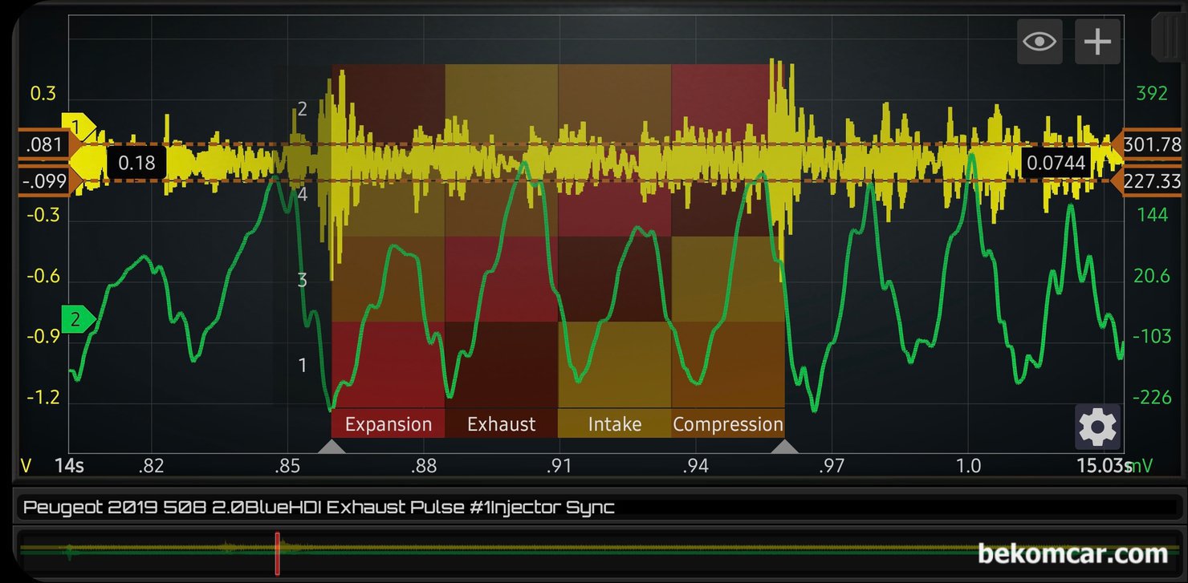Click the right cursor value 227.33
The width and height of the screenshot is (1188, 583).
point(1153,181)
